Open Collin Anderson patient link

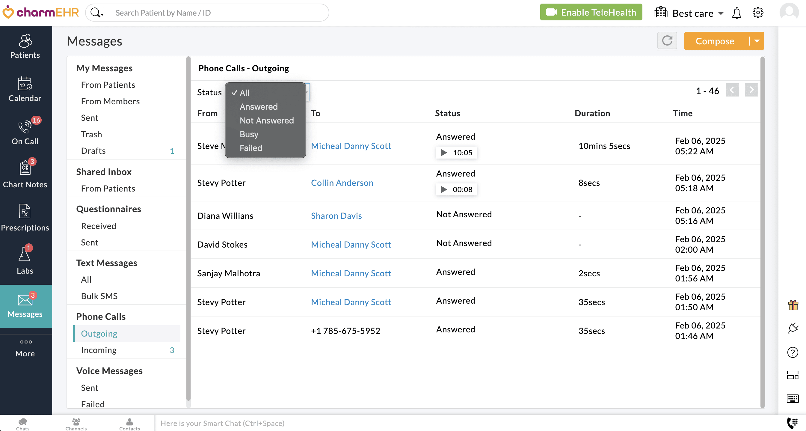click(x=342, y=183)
